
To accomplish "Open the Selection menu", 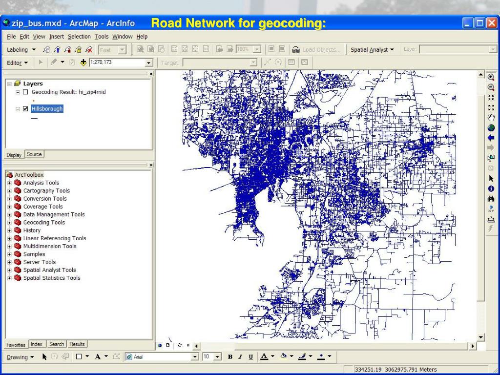I will pos(79,37).
